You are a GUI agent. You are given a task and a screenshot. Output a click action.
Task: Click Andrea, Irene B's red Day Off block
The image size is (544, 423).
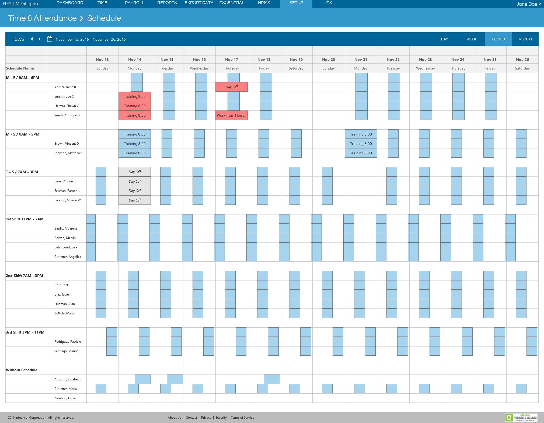click(x=232, y=87)
